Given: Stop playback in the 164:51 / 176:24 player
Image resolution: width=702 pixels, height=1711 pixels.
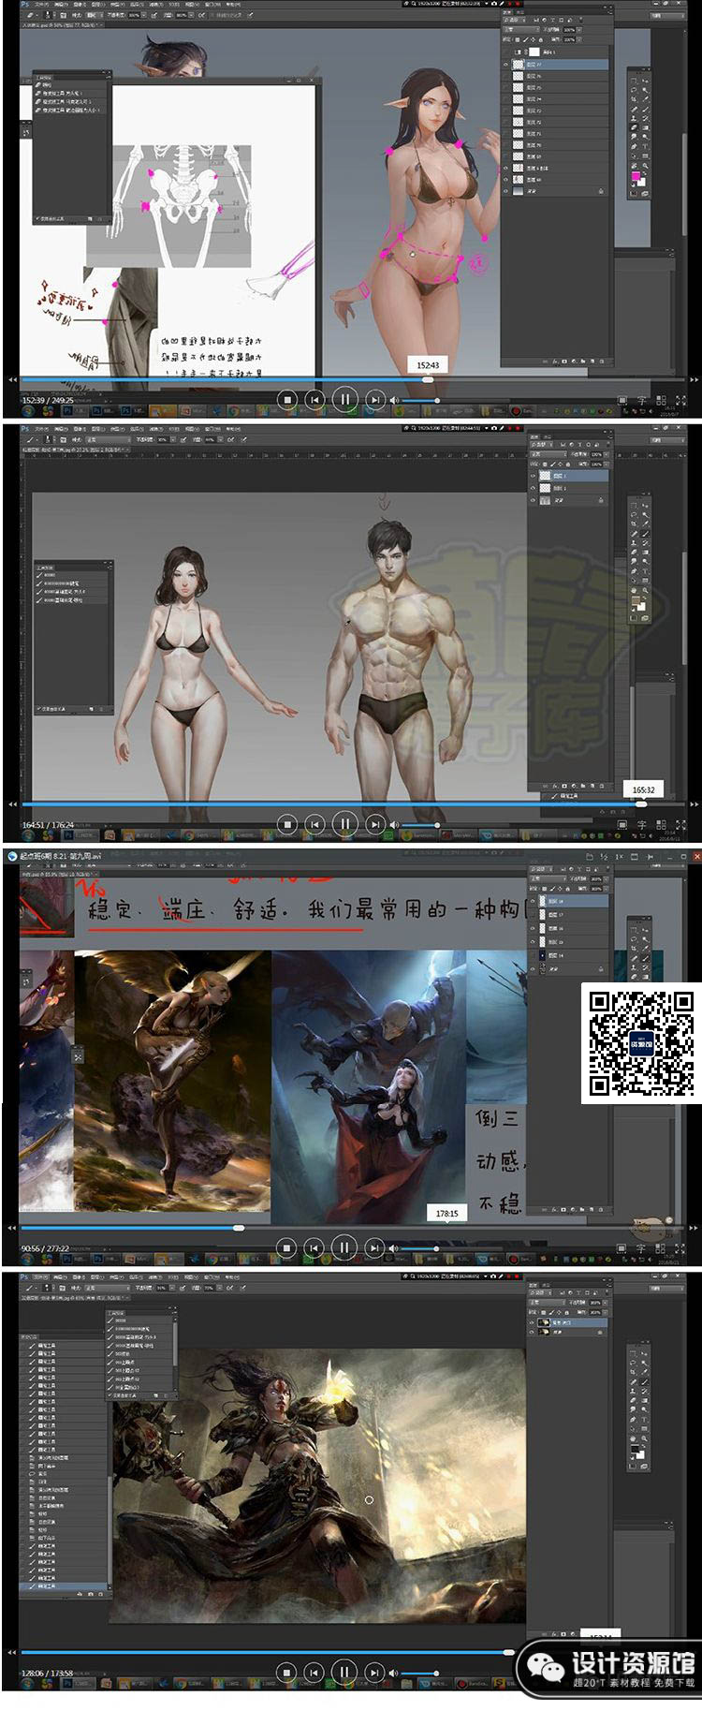Looking at the screenshot, I should pos(287,824).
